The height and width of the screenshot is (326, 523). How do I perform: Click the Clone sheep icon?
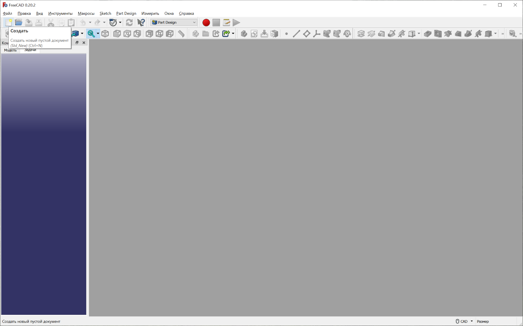pos(347,34)
